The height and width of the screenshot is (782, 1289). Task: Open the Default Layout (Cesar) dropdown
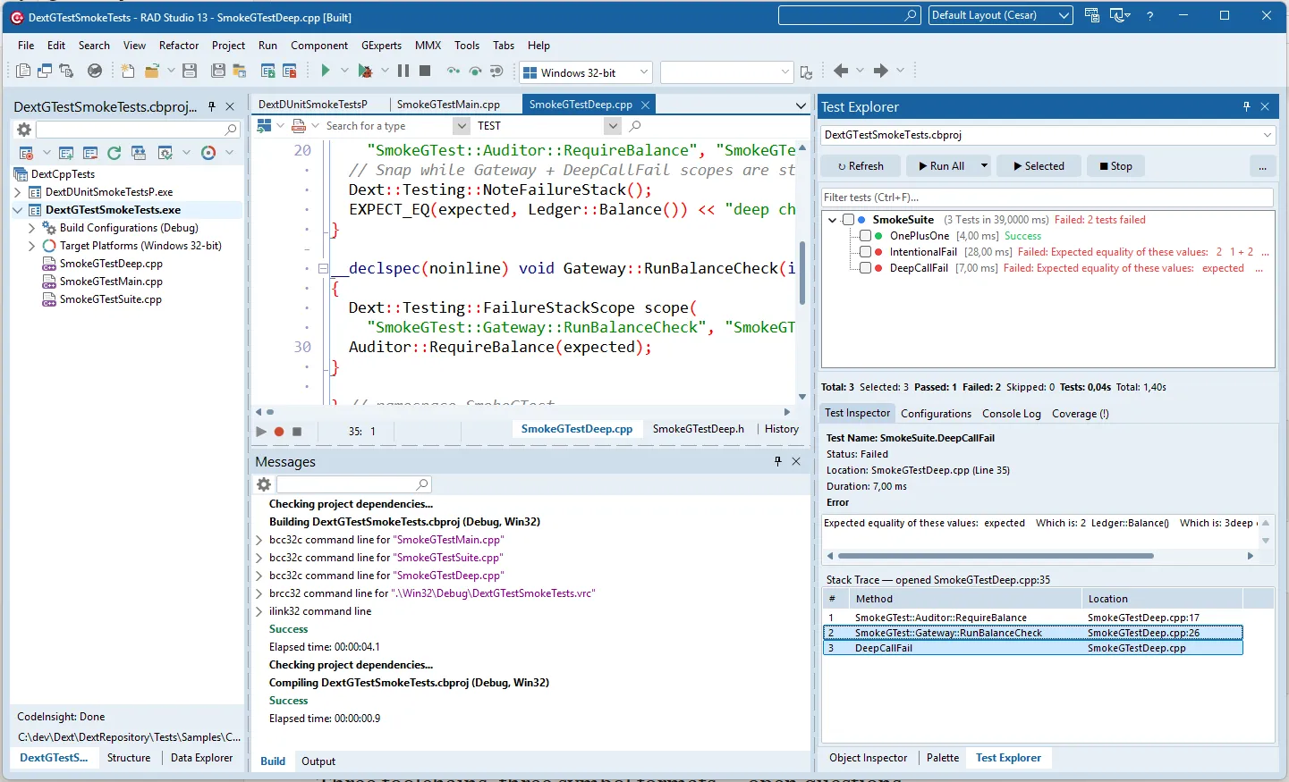pyautogui.click(x=1000, y=15)
